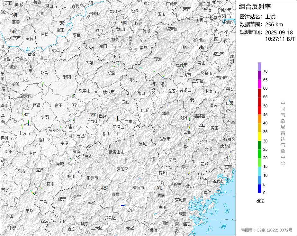The width and height of the screenshot is (297, 236).
Task: Click the radar station cross marker
Action: [x=118, y=118]
